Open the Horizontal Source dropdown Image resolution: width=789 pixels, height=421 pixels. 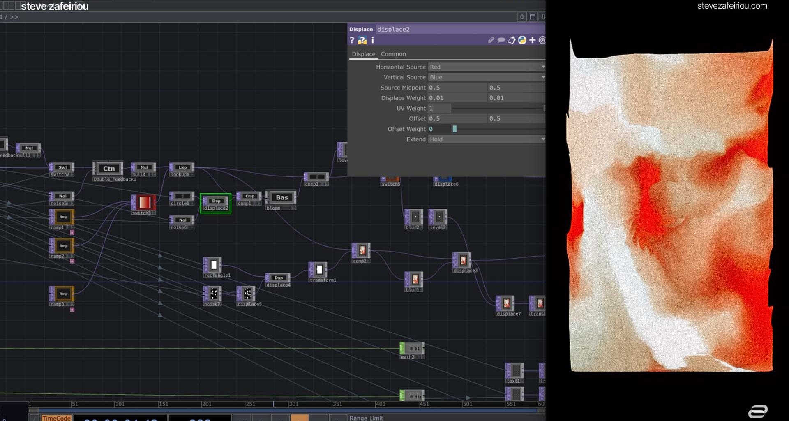(x=487, y=67)
